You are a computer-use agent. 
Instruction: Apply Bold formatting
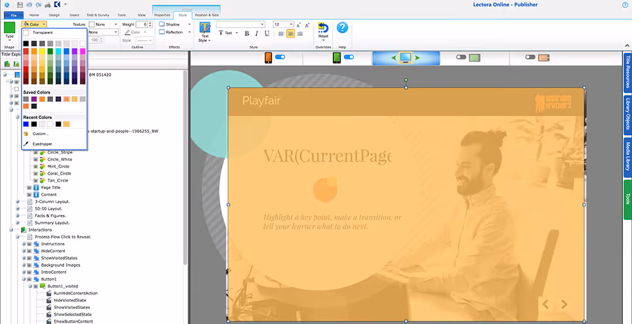(247, 33)
